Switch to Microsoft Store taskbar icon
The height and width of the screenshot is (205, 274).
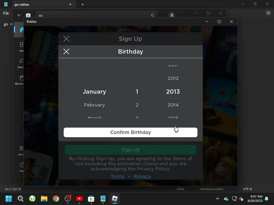point(91,199)
